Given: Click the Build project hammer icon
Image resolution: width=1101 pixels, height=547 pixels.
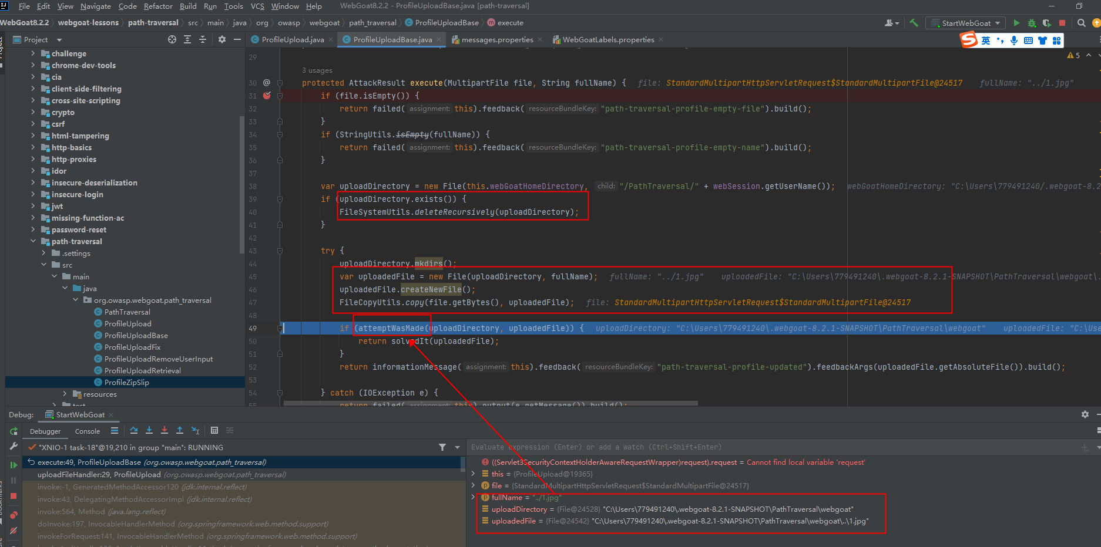Looking at the screenshot, I should (914, 23).
